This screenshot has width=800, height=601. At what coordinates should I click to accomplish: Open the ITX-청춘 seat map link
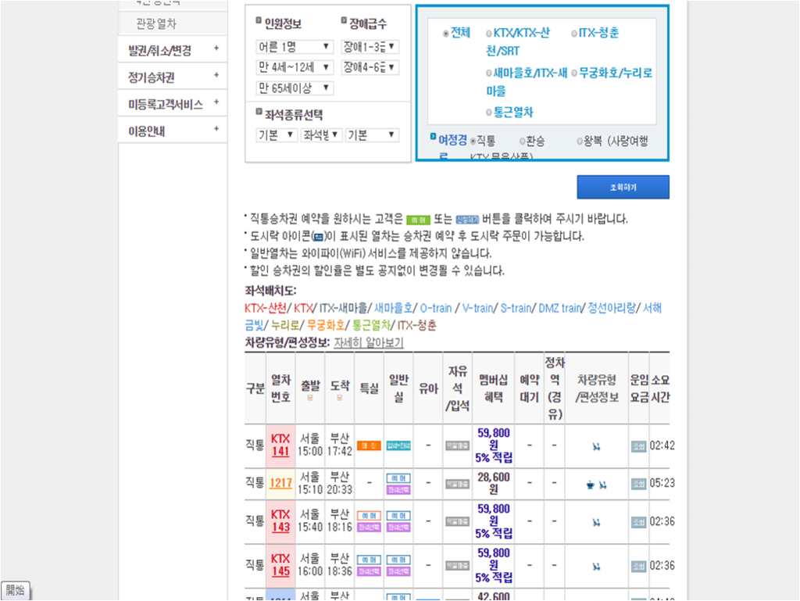tap(417, 325)
